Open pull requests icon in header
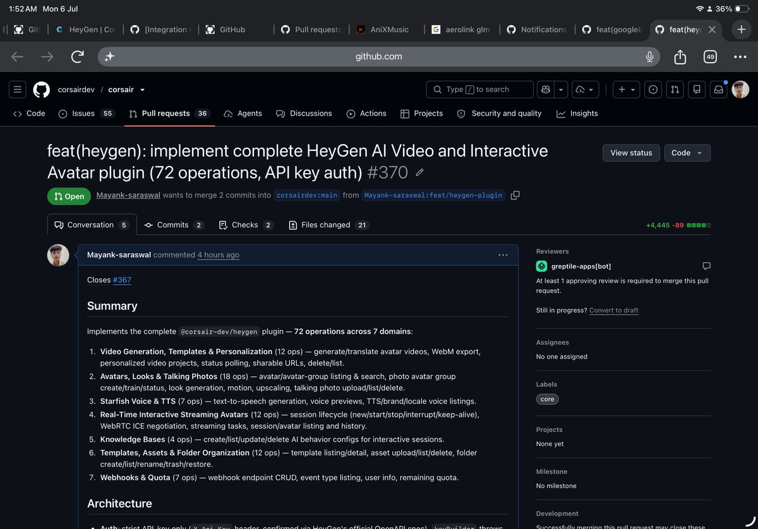The height and width of the screenshot is (529, 758). coord(675,90)
